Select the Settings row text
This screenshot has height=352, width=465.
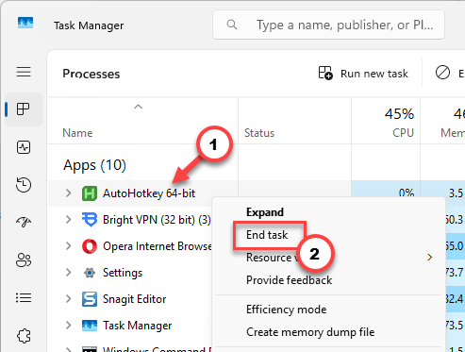point(123,273)
